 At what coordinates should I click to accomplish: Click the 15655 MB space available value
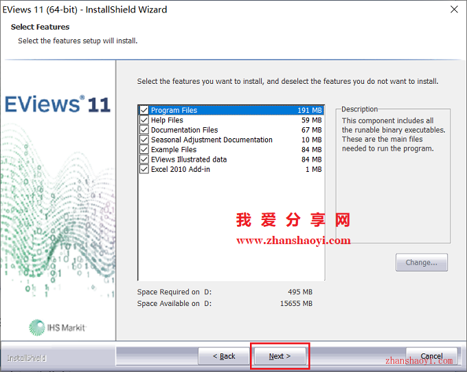[297, 303]
